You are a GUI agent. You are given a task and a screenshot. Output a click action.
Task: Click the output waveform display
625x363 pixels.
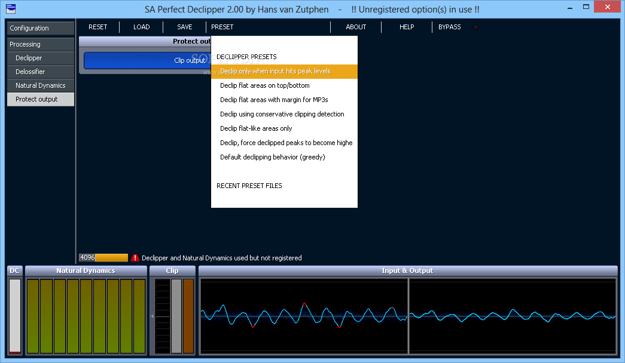point(513,316)
